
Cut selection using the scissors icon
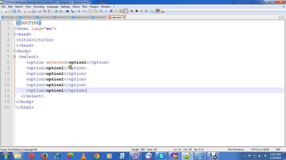click(40, 11)
